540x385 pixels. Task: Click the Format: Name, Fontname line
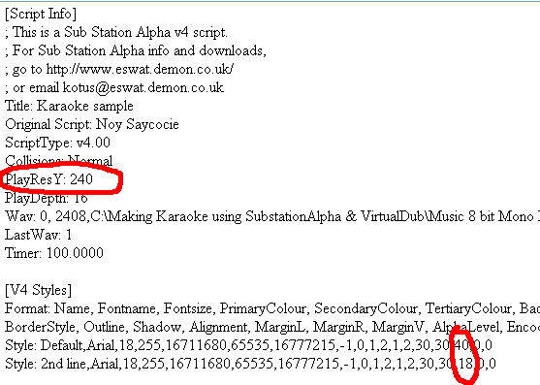pyautogui.click(x=272, y=308)
